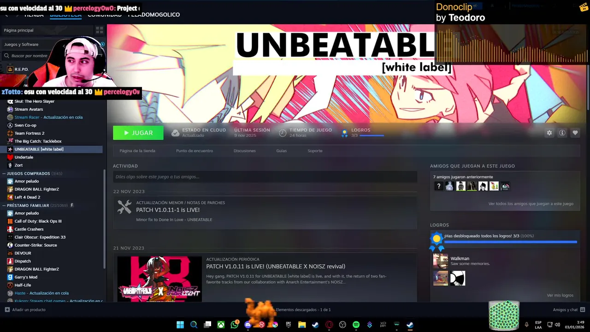Open WhatsApp from taskbar
Image resolution: width=590 pixels, height=332 pixels.
pos(235,325)
